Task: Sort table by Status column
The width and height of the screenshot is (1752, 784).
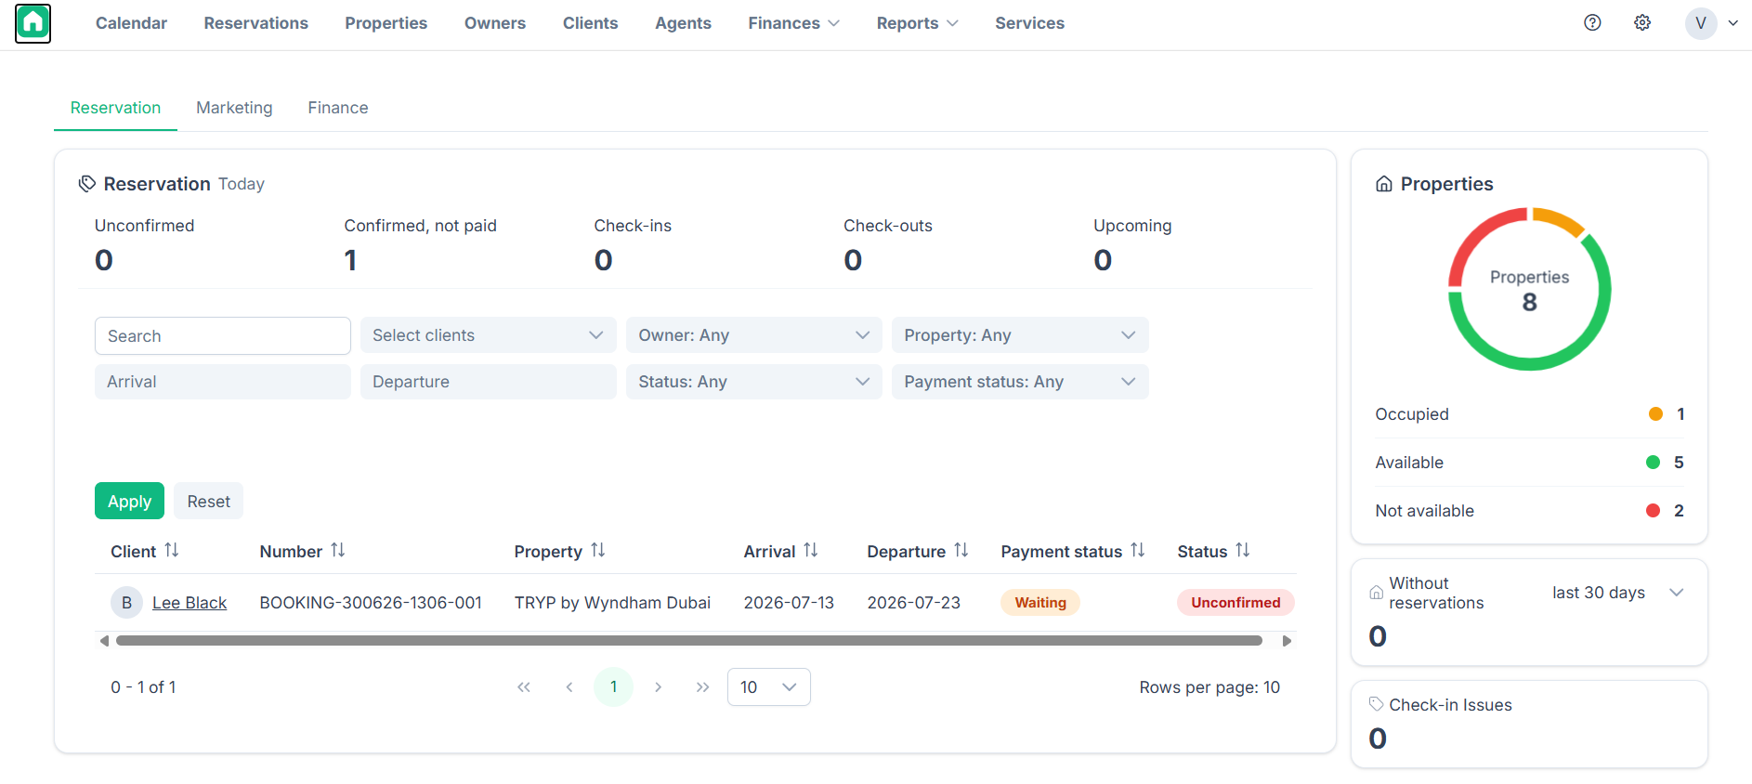Action: point(1243,551)
